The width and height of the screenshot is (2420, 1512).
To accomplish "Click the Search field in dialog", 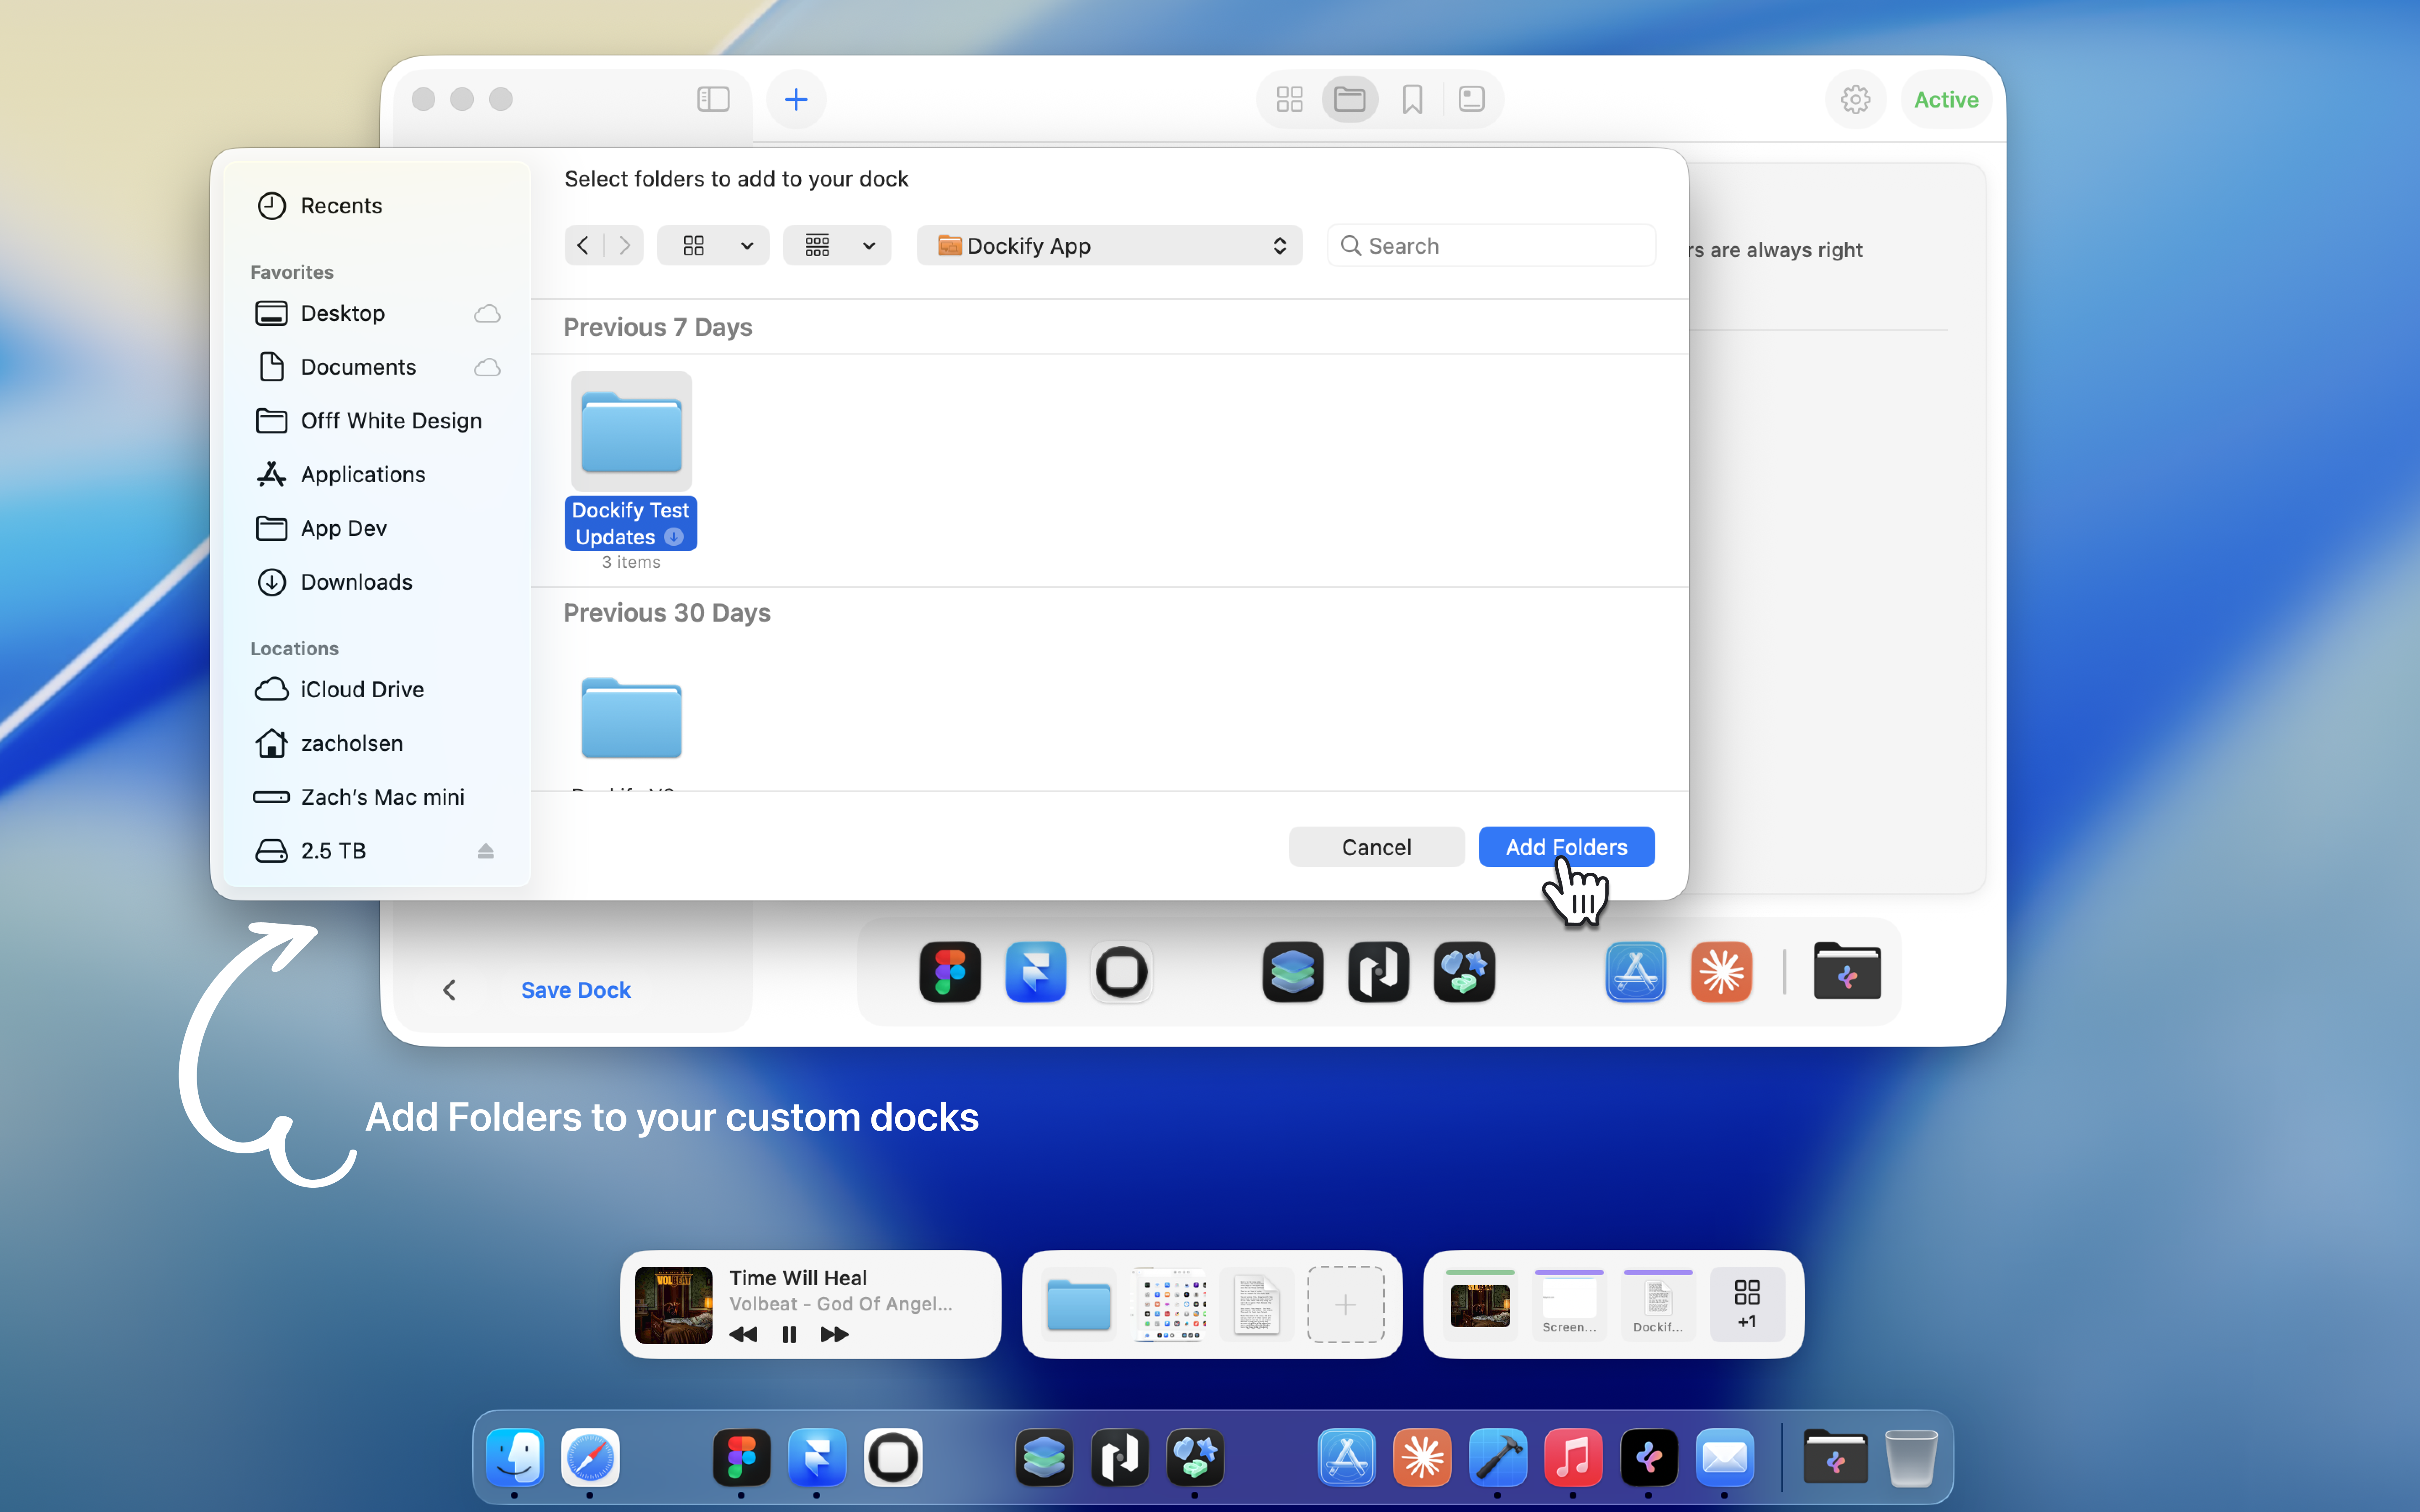I will [1491, 246].
